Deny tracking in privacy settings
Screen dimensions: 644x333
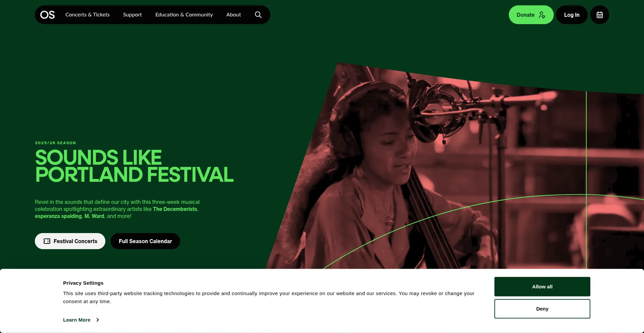[542, 309]
